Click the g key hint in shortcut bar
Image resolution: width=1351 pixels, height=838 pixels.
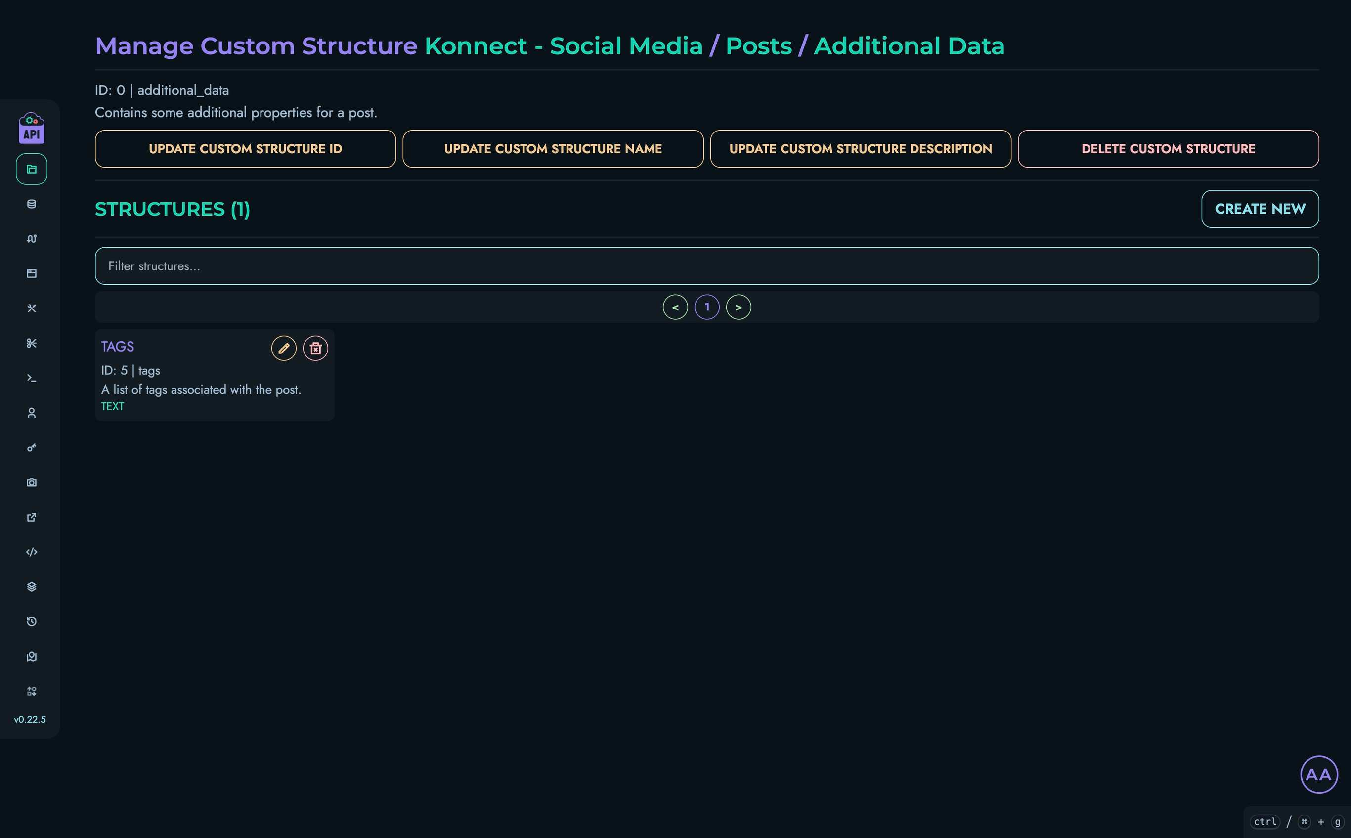click(1338, 821)
